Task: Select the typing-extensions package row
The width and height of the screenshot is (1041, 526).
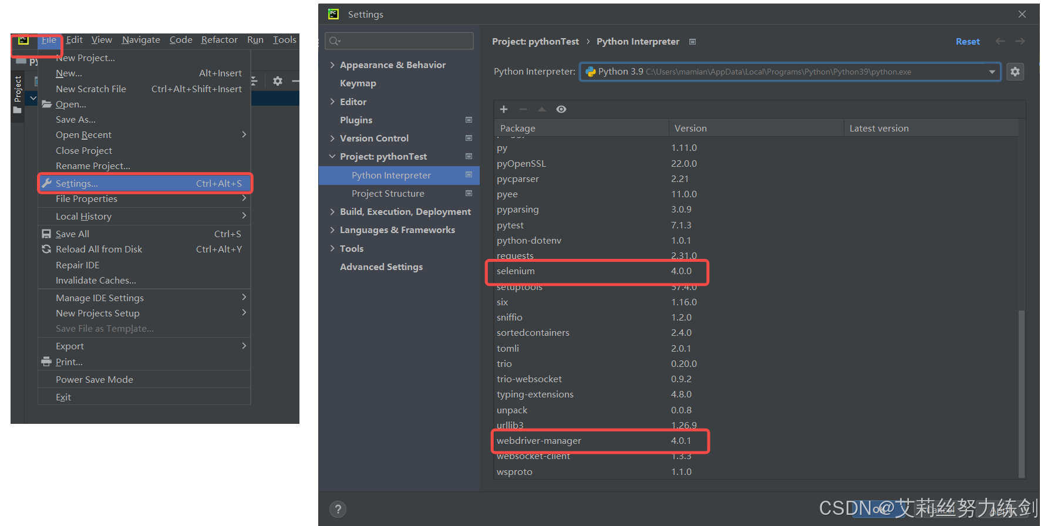Action: [x=756, y=394]
